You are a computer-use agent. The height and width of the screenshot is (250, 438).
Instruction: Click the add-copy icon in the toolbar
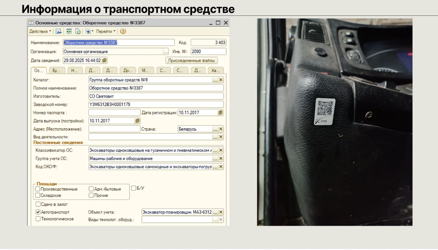(78, 32)
